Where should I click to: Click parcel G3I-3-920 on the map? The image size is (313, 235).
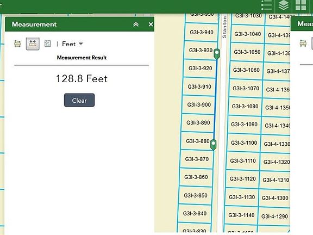coord(200,69)
